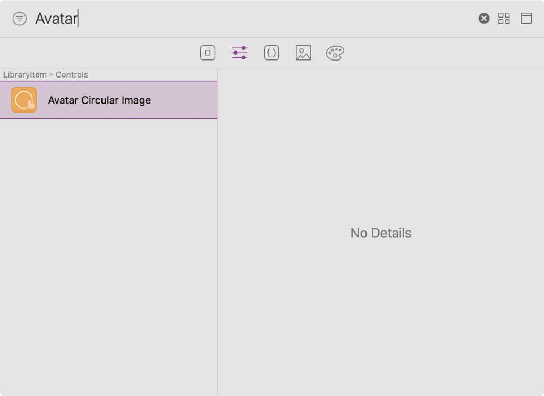Click the No Details placeholder text
The width and height of the screenshot is (544, 396).
(x=380, y=233)
